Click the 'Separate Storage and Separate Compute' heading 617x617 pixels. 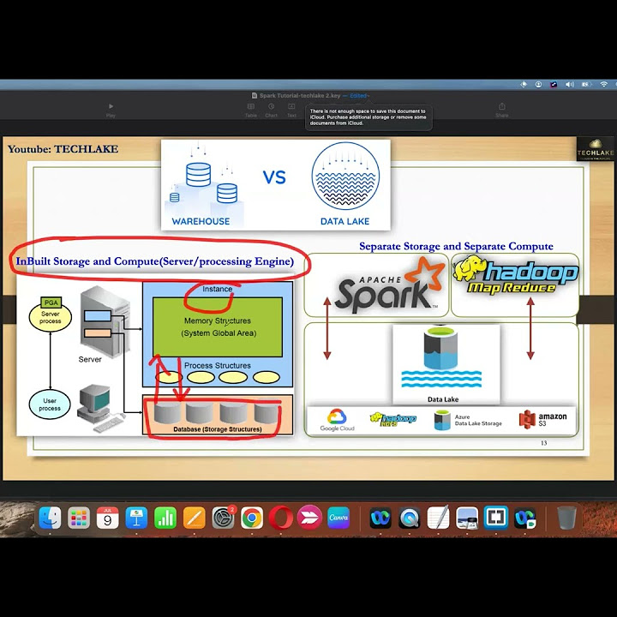point(456,246)
